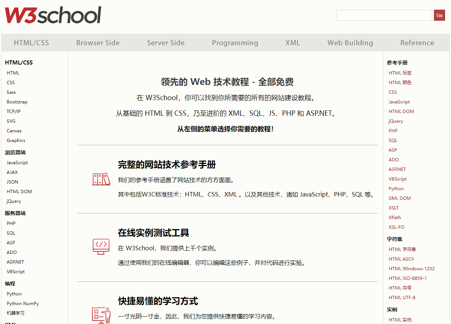Open the Graphics tutorial link
The width and height of the screenshot is (451, 324).
pos(16,140)
